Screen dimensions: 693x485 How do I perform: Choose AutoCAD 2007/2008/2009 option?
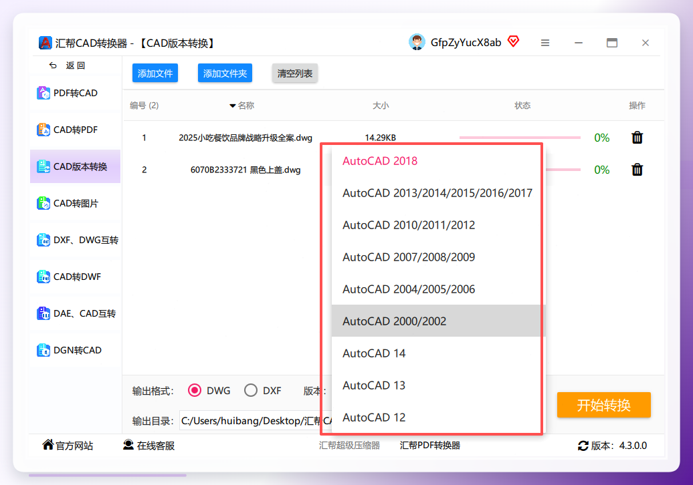tap(438, 257)
